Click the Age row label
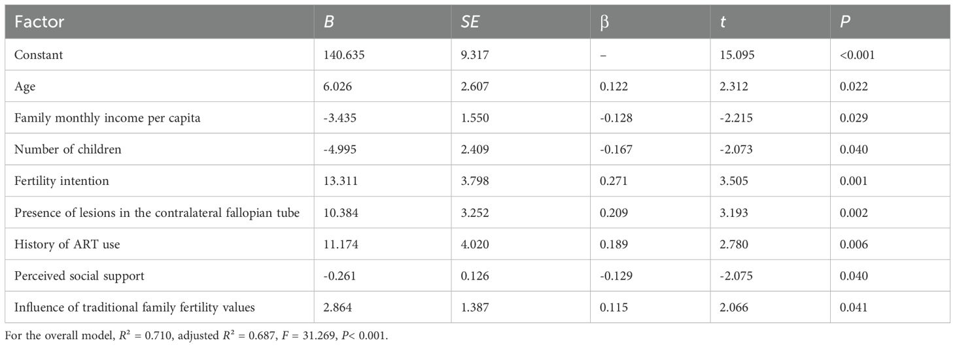 coord(25,87)
